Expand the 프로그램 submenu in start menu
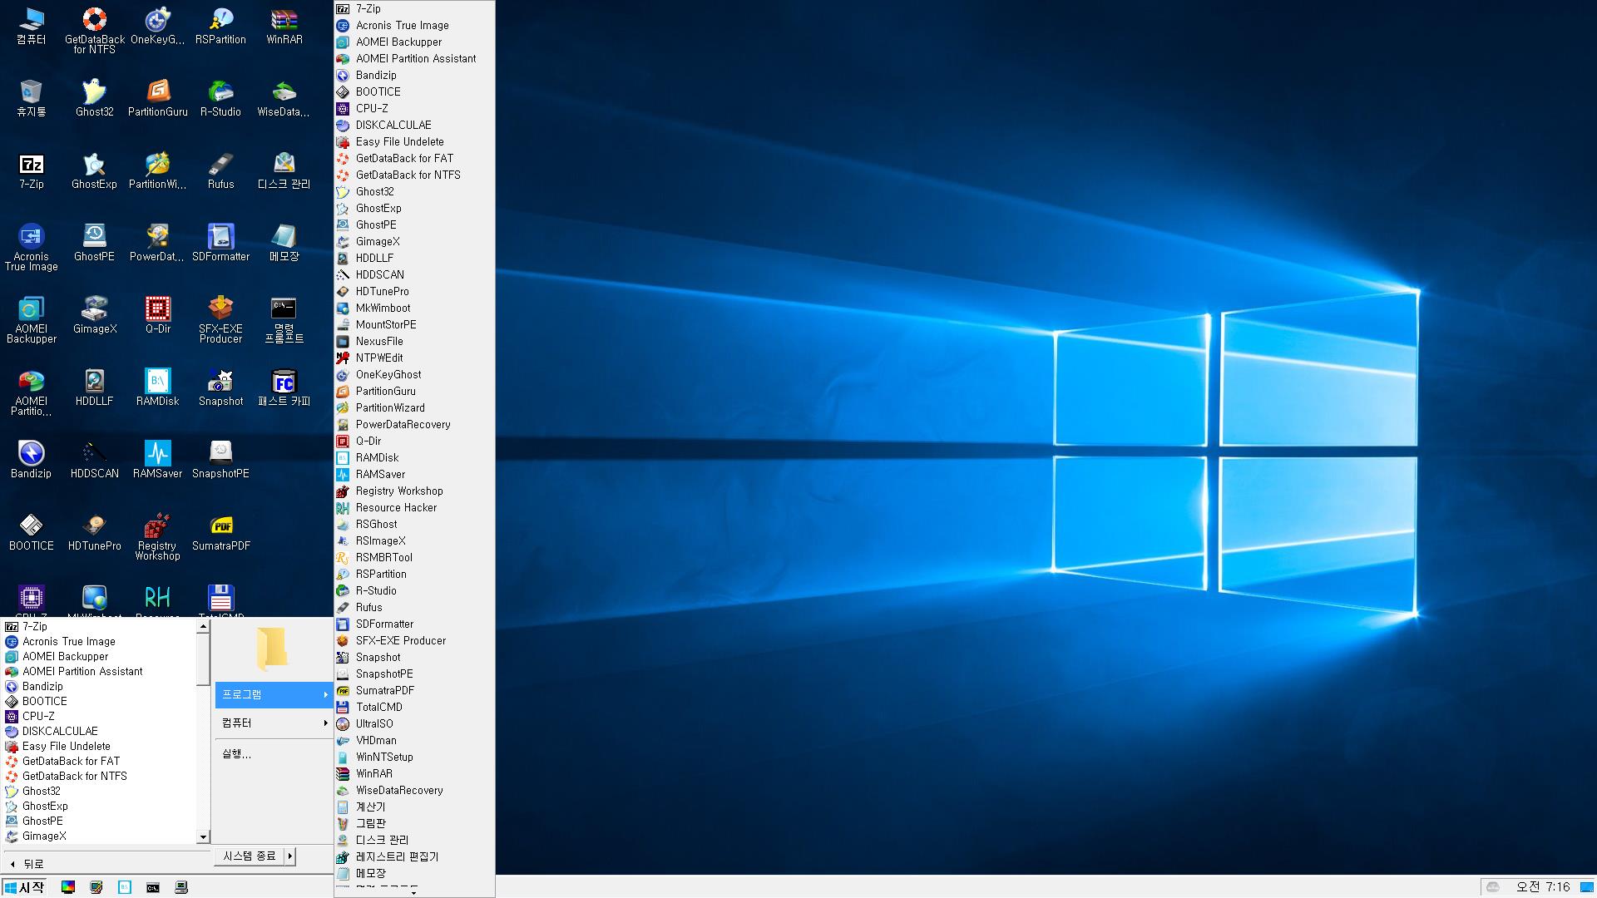This screenshot has height=898, width=1597. coord(274,694)
